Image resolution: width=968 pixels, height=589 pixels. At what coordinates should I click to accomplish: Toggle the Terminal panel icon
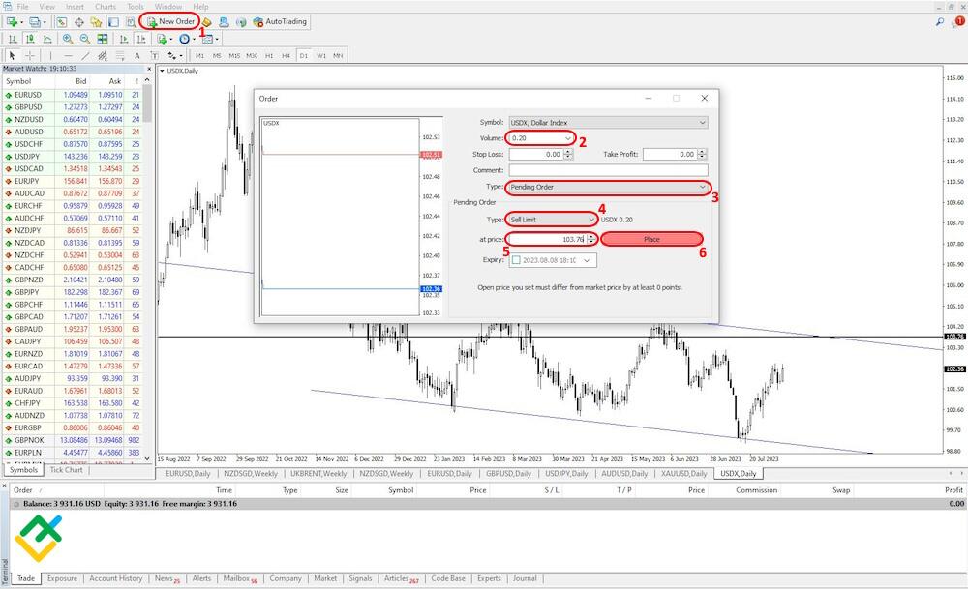113,21
